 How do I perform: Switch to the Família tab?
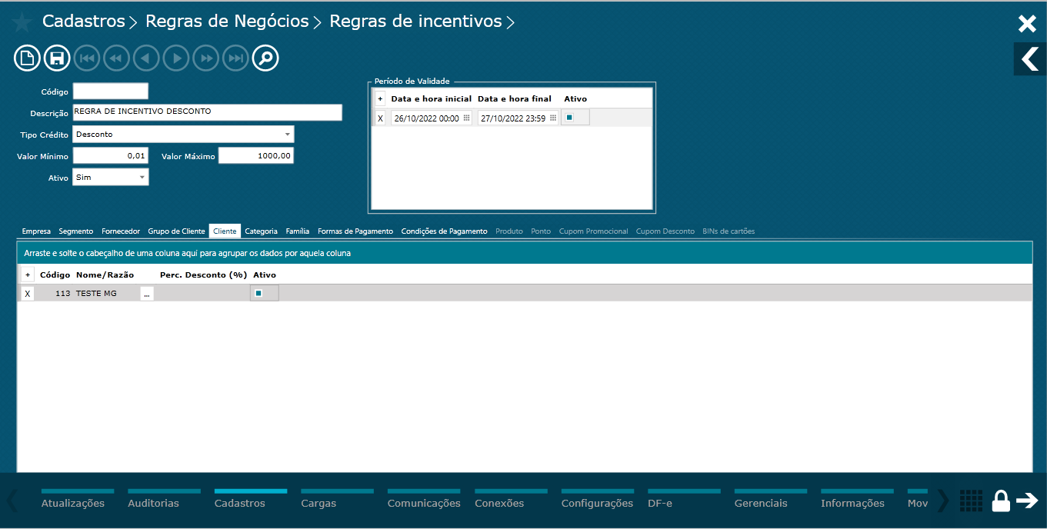pyautogui.click(x=298, y=231)
